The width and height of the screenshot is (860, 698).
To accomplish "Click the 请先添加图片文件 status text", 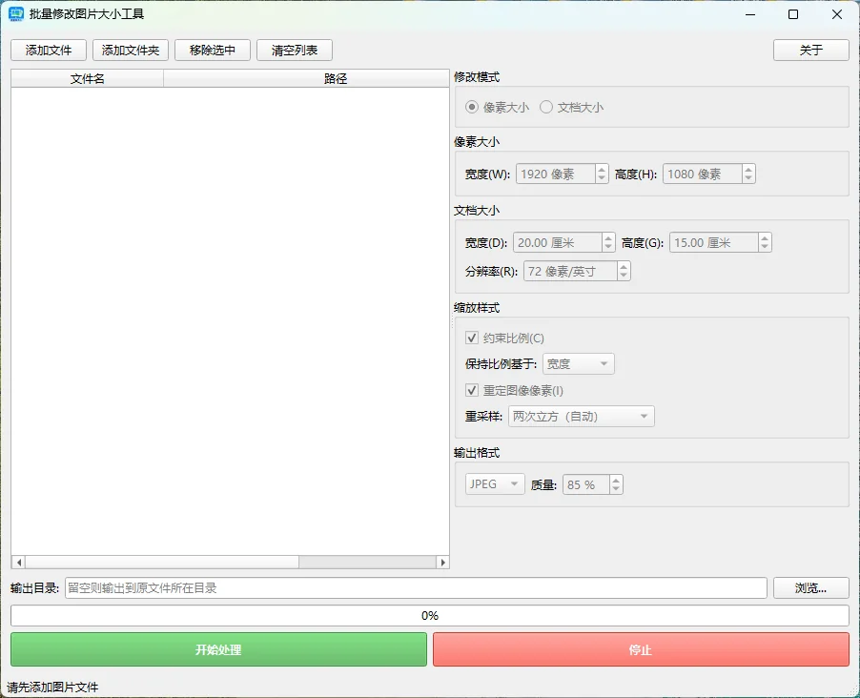I will (52, 687).
